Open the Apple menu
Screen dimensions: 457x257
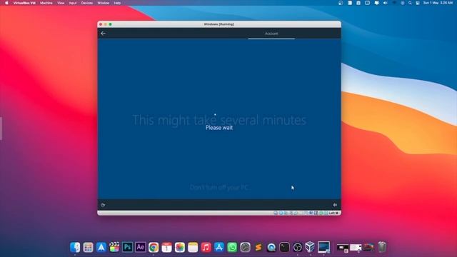point(6,3)
